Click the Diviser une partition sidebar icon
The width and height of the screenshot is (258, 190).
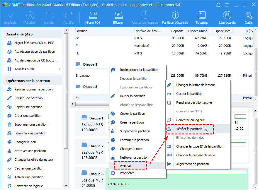tap(10, 98)
